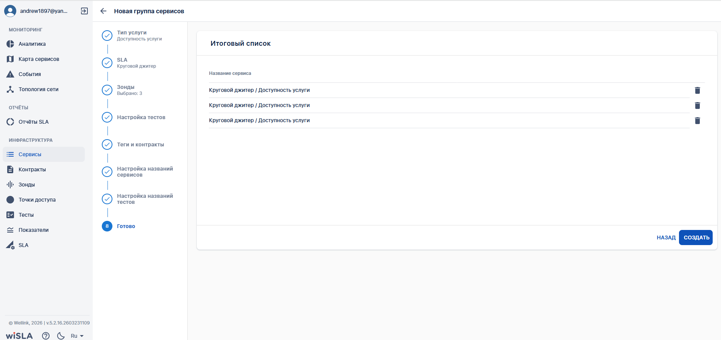Select the Настройка тестов step
This screenshot has width=721, height=340.
pos(141,117)
